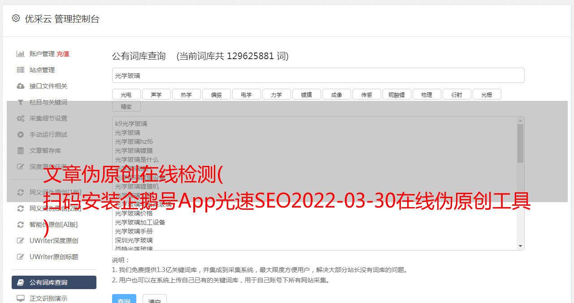Click the 传感 tag button
This screenshot has width=574, height=303.
[367, 94]
